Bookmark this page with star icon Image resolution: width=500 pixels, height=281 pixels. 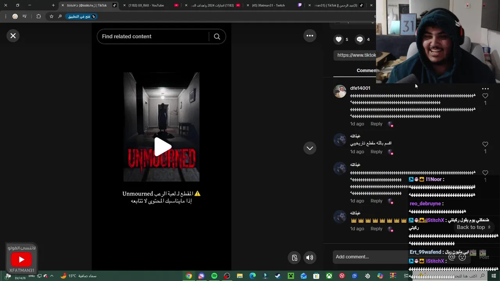51,16
